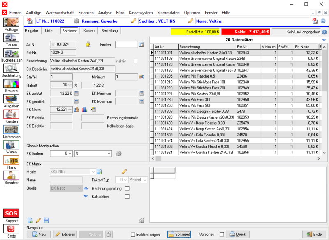This screenshot has height=240, width=329.
Task: Click the calculator icon beside EK zuletzt
Action: (x=76, y=93)
